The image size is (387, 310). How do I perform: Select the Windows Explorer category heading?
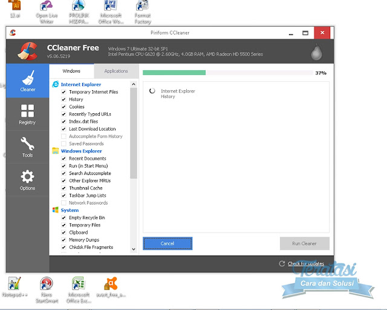click(81, 151)
